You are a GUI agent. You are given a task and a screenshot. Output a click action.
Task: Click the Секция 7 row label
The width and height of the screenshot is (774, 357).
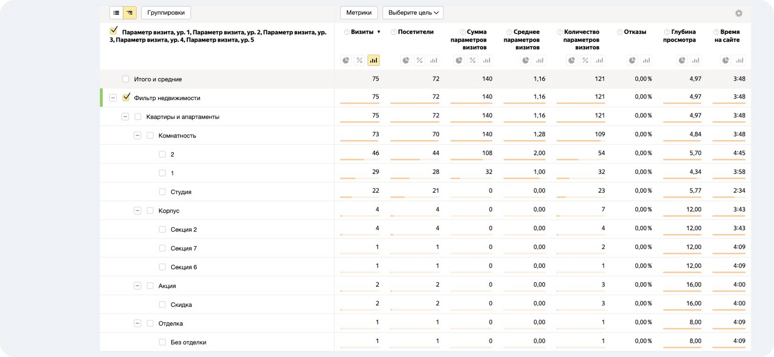[184, 248]
